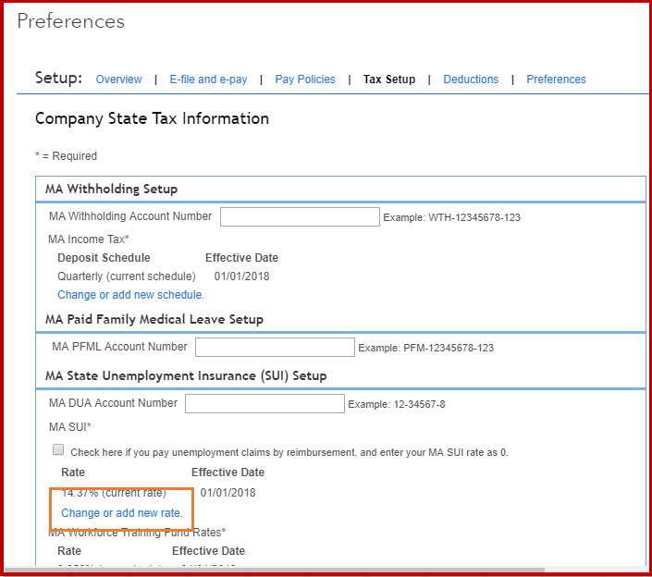This screenshot has width=652, height=577.
Task: Click the horizontal scrollbar at the bottom
Action: [277, 571]
